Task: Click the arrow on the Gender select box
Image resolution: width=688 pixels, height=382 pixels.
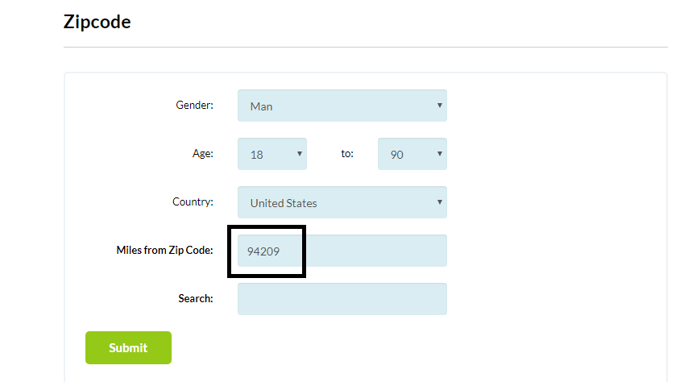Action: pos(439,106)
